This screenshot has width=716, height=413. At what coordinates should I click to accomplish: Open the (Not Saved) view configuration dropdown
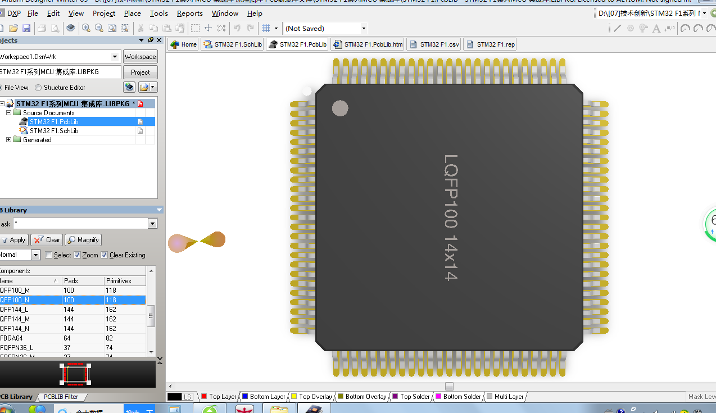point(364,28)
